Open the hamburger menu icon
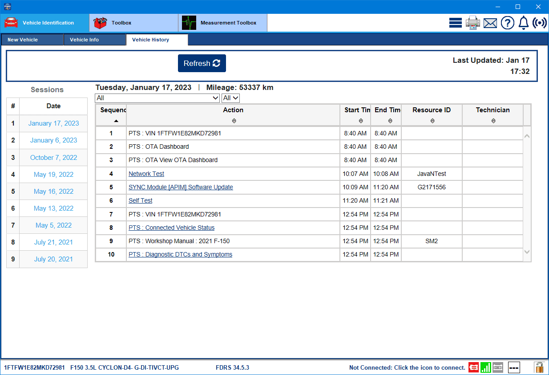The height and width of the screenshot is (375, 549). (455, 23)
